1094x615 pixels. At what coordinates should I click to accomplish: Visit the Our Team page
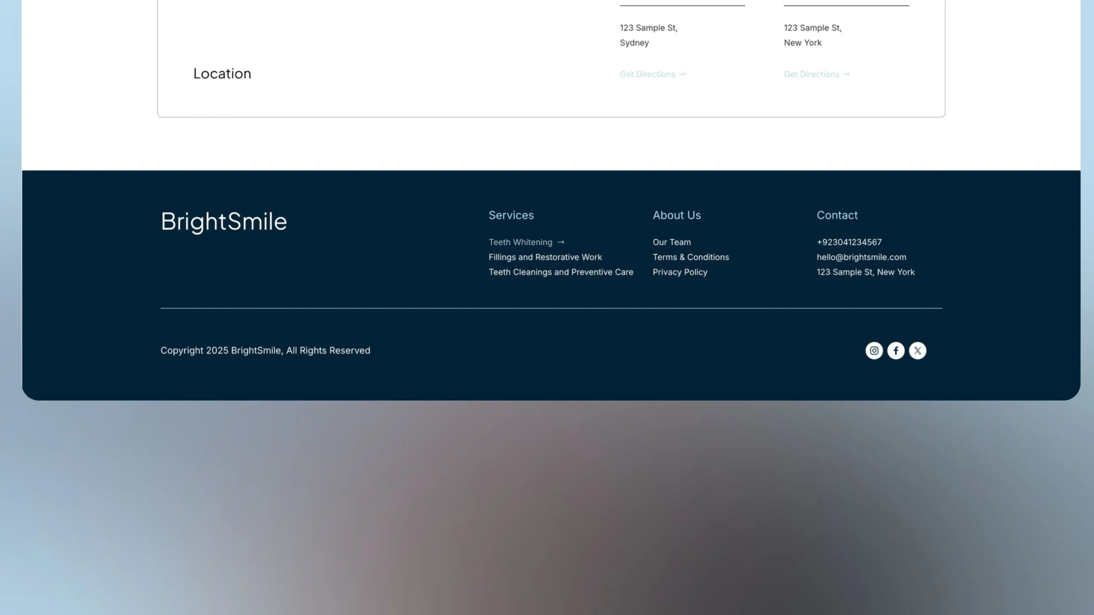(x=671, y=242)
